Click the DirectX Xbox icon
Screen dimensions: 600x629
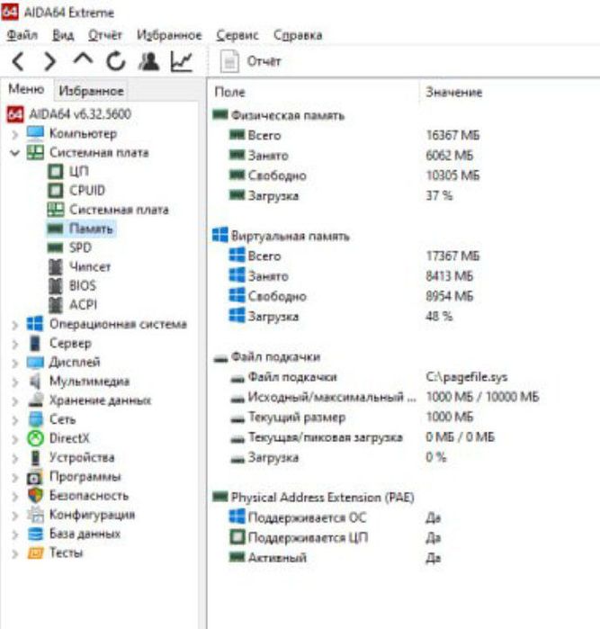coord(35,438)
